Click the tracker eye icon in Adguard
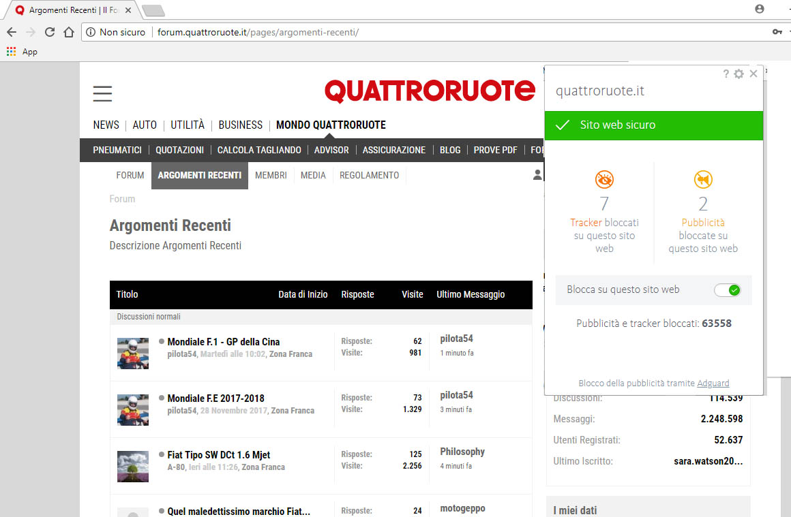The height and width of the screenshot is (517, 791). coord(604,179)
